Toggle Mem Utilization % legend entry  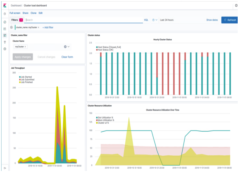(105, 120)
